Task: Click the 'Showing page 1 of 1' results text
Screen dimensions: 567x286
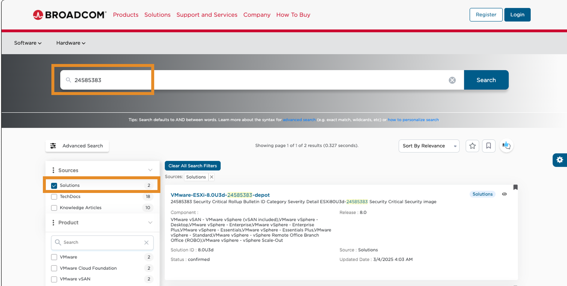Action: (x=307, y=146)
